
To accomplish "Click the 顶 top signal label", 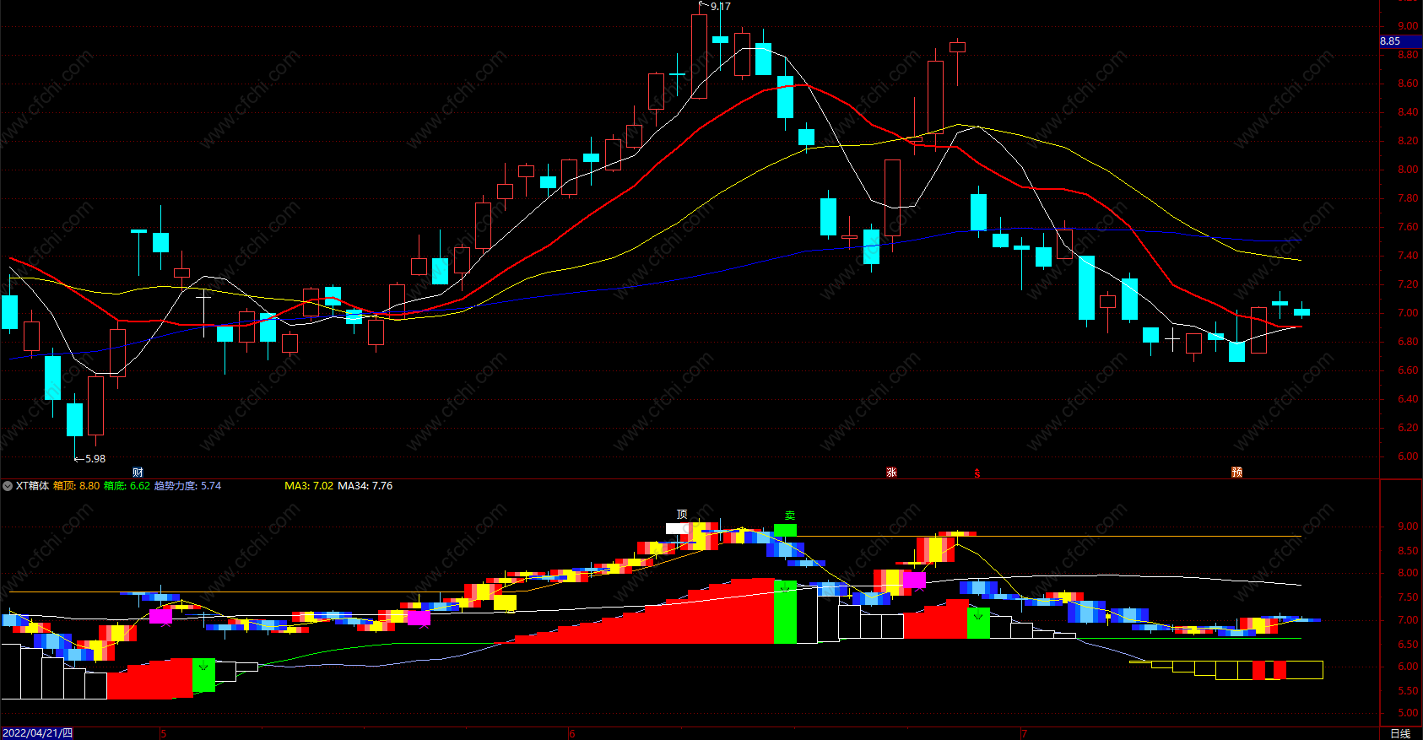I will pos(682,515).
